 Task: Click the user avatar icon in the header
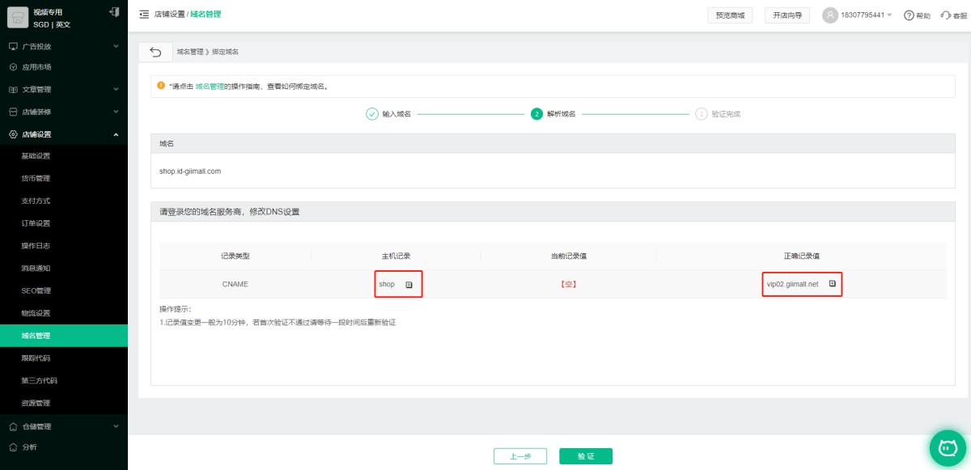(830, 15)
